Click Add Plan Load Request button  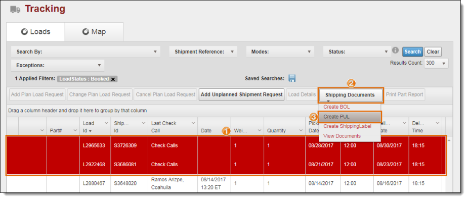pyautogui.click(x=37, y=94)
